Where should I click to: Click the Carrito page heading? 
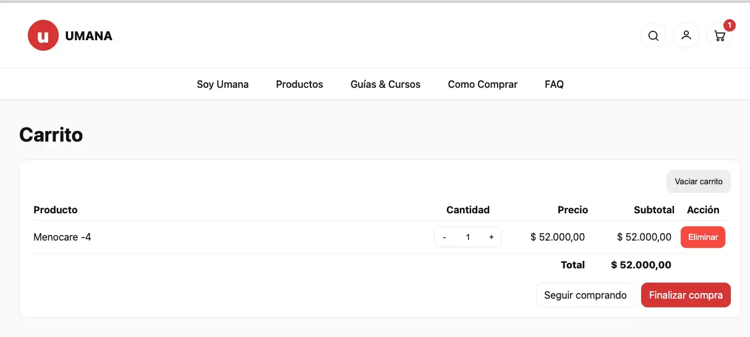coord(51,134)
